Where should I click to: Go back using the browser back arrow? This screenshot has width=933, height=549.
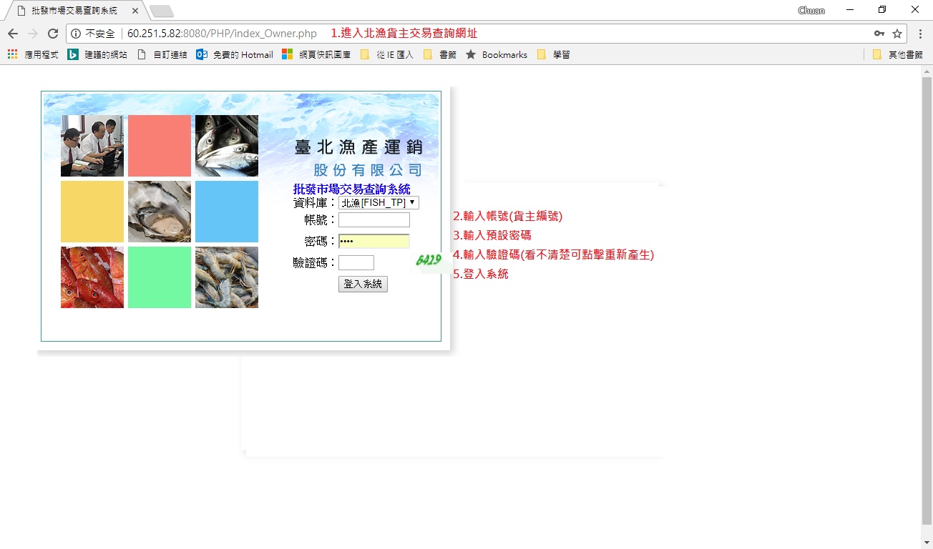coord(13,34)
